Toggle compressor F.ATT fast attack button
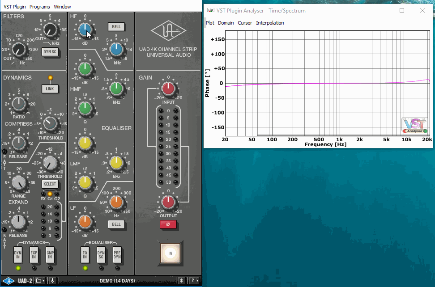The image size is (435, 287). click(4, 152)
